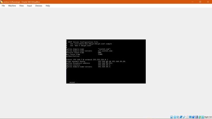Click the 'option domain-name' line near the top
The height and width of the screenshot is (119, 212).
88,49
